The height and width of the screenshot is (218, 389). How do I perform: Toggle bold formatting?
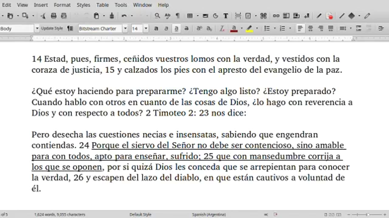[x=156, y=28]
